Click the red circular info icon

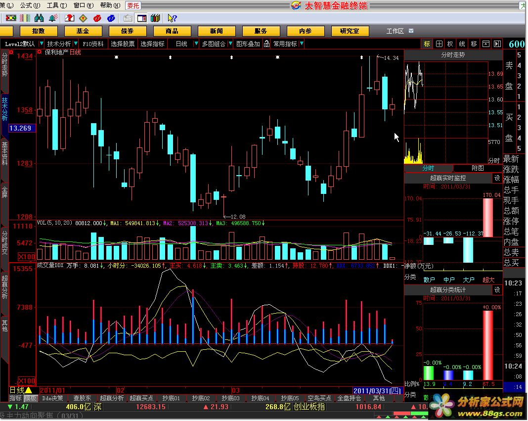point(97,18)
